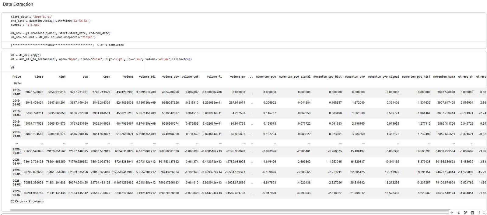Select the 2019-01-03 row label
This screenshot has height=215, width=487.
pyautogui.click(x=17, y=113)
